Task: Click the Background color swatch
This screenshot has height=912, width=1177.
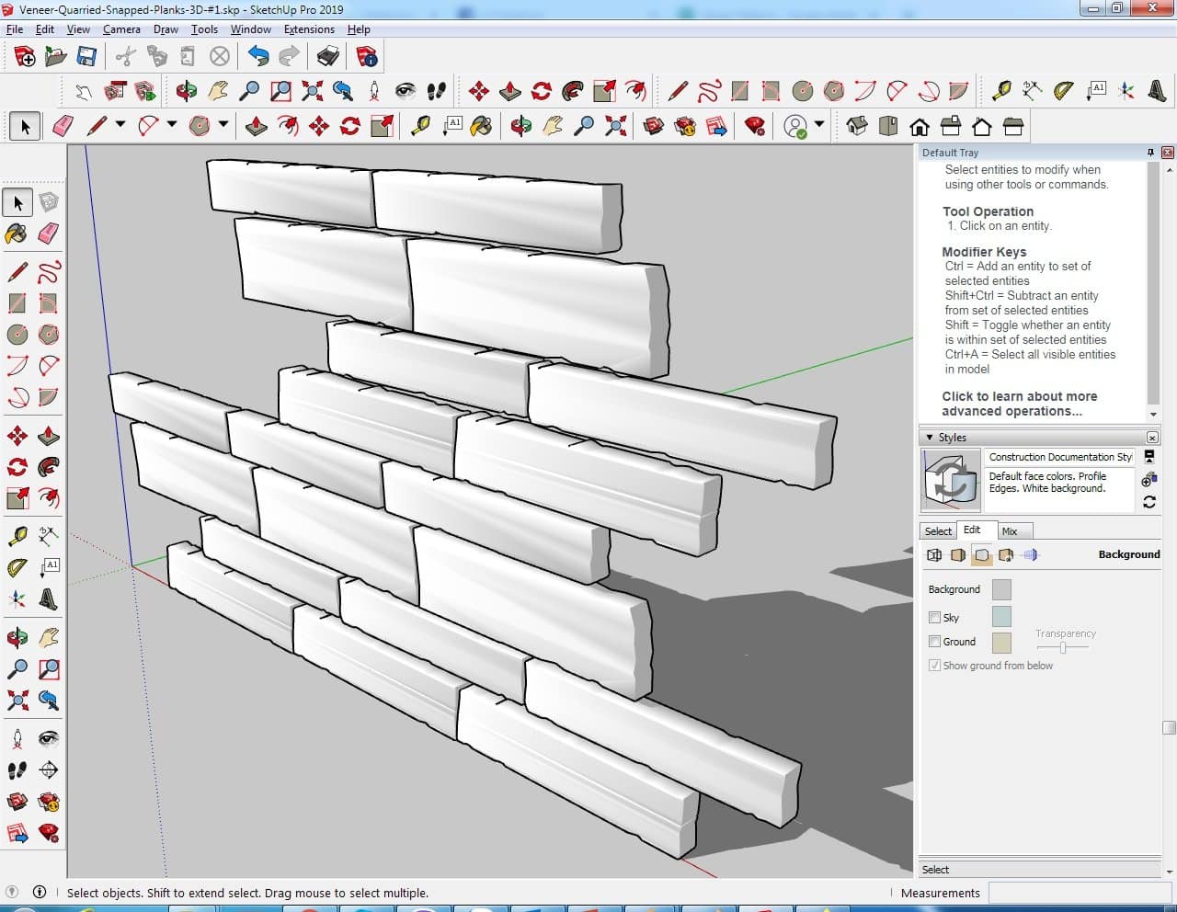Action: [1001, 589]
